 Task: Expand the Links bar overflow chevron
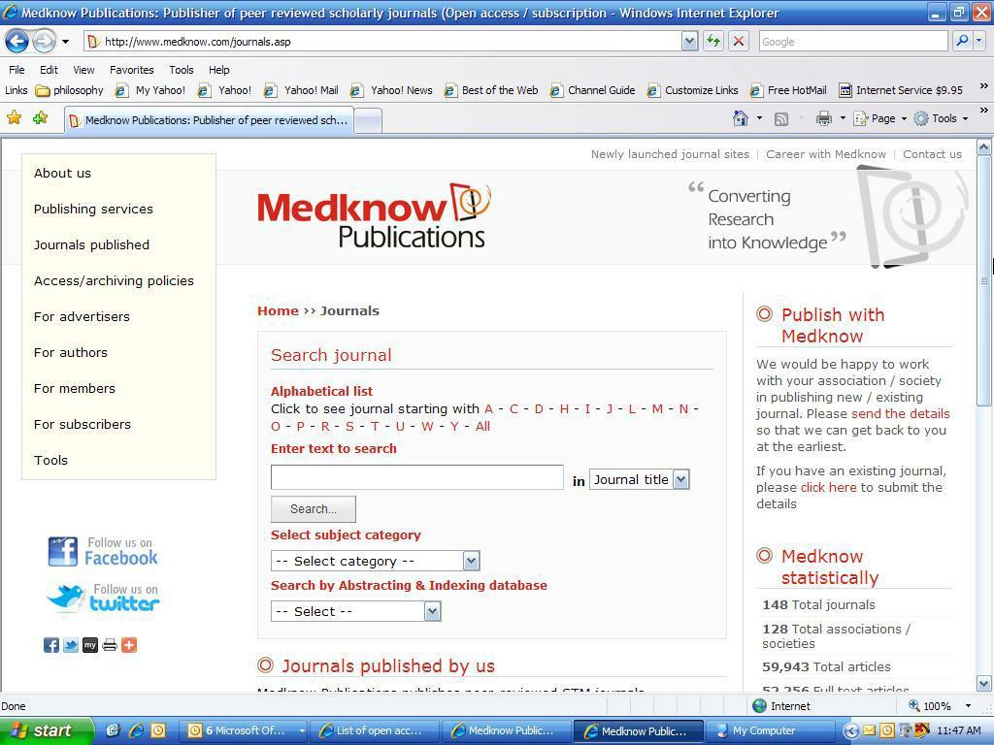click(983, 86)
